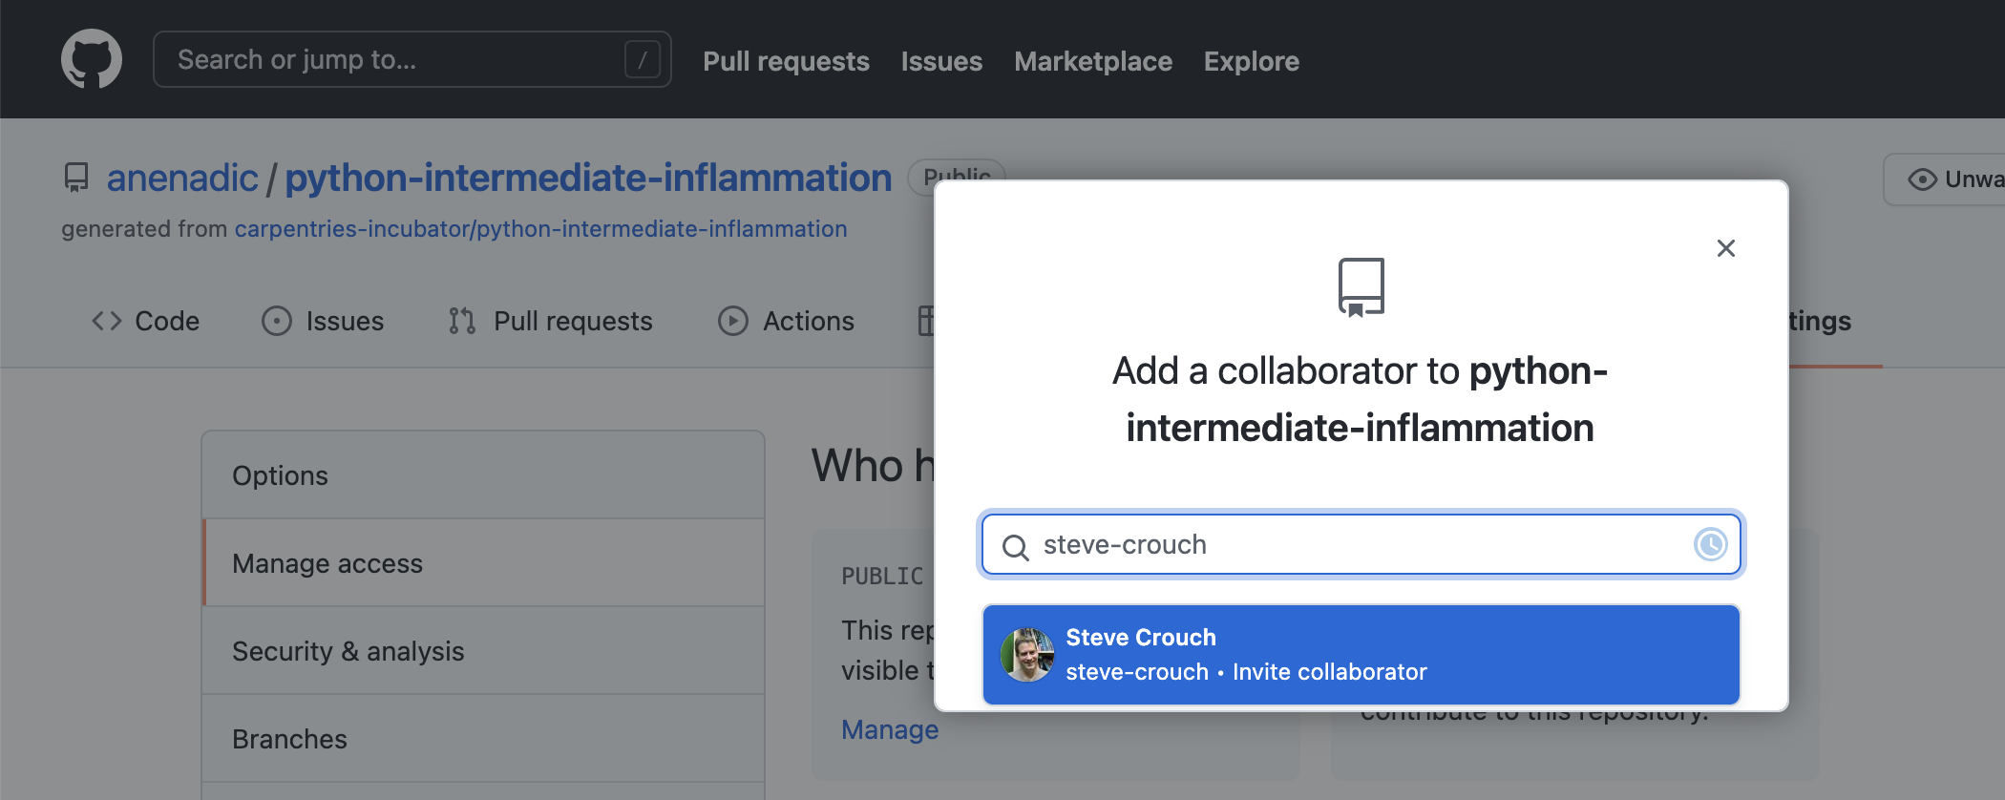Screen dimensions: 2005x800
Task: Select Branches in settings sidebar
Action: [x=483, y=739]
